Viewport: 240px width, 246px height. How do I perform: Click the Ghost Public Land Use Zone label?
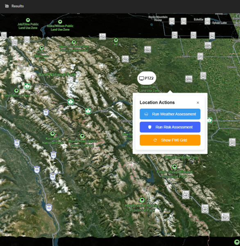coord(149,89)
